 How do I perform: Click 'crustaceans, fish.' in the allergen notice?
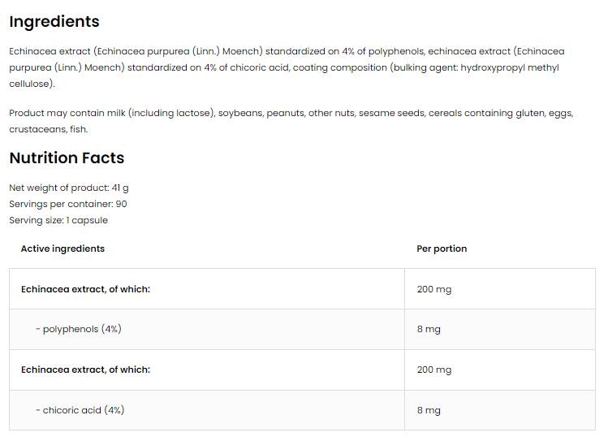click(x=48, y=129)
